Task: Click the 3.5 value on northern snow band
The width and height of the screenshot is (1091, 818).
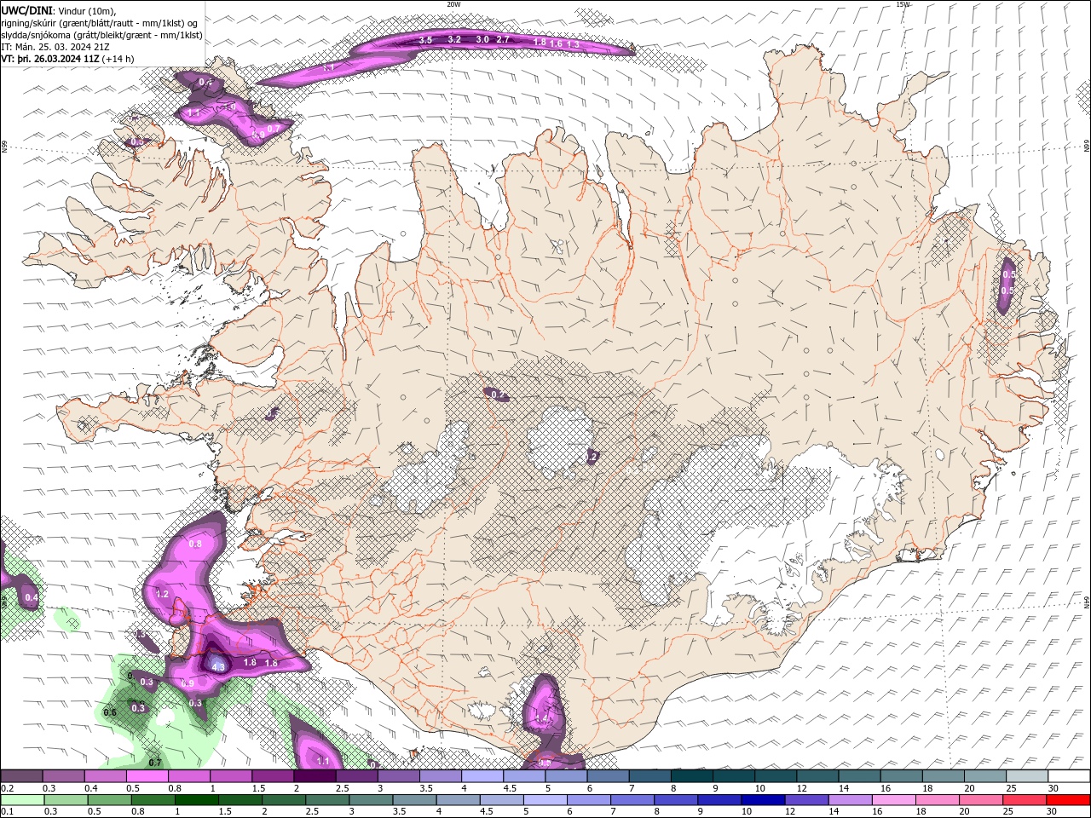Action: (x=426, y=40)
